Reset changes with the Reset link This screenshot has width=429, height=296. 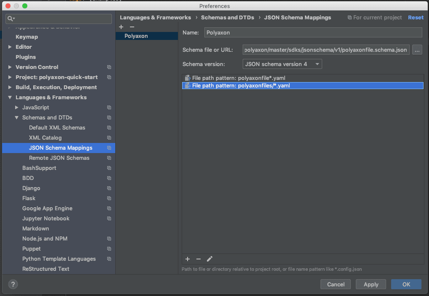[416, 18]
